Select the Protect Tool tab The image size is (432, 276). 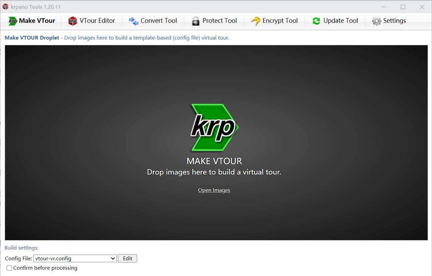point(214,21)
